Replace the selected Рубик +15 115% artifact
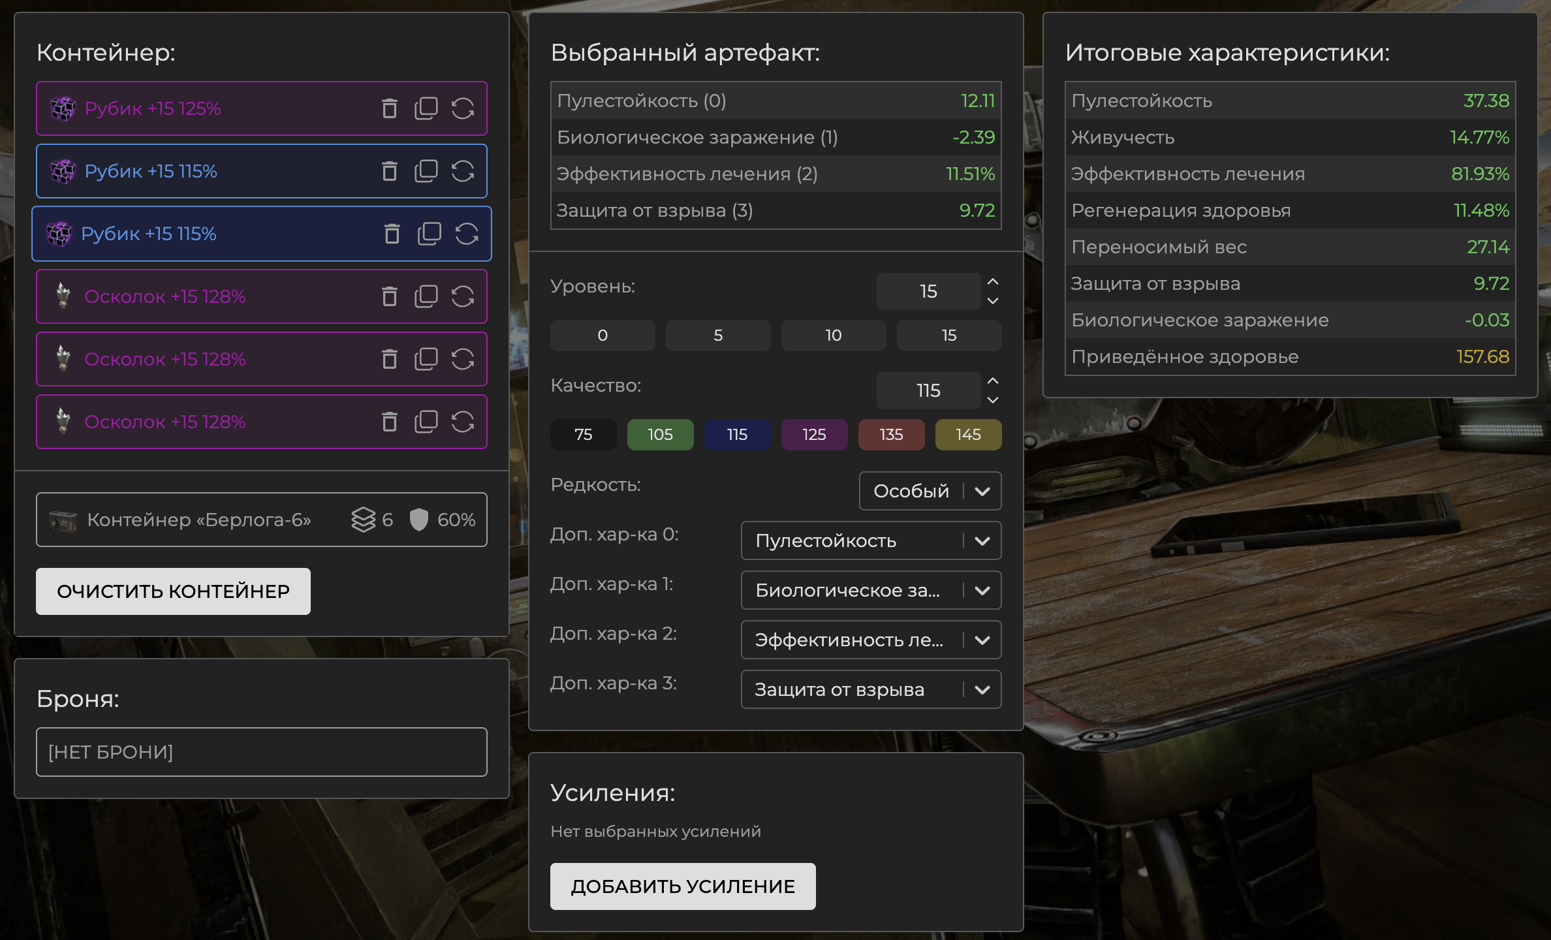1551x940 pixels. (467, 234)
